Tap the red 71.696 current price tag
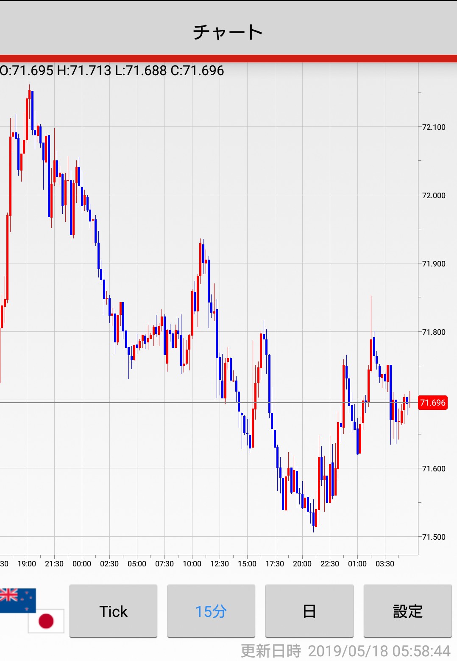Image resolution: width=457 pixels, height=661 pixels. click(433, 403)
